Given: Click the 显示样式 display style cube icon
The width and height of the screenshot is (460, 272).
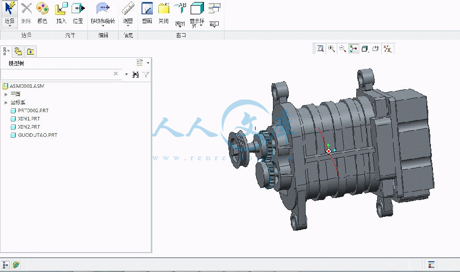Looking at the screenshot, I should click(197, 9).
